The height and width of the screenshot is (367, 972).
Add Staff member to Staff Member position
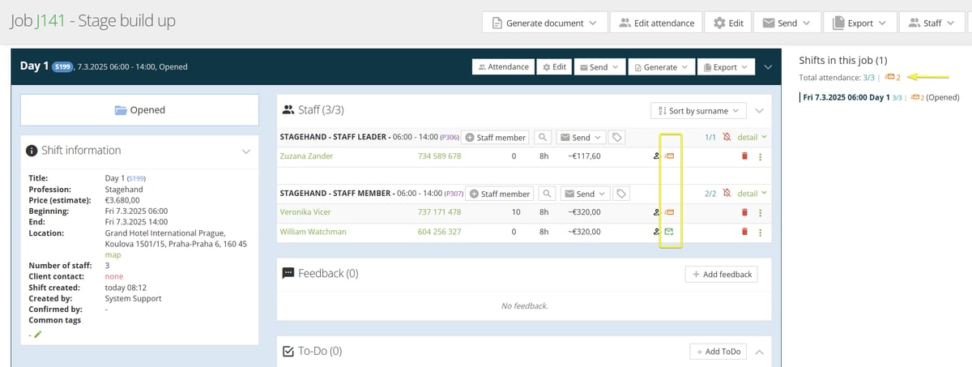click(x=501, y=194)
